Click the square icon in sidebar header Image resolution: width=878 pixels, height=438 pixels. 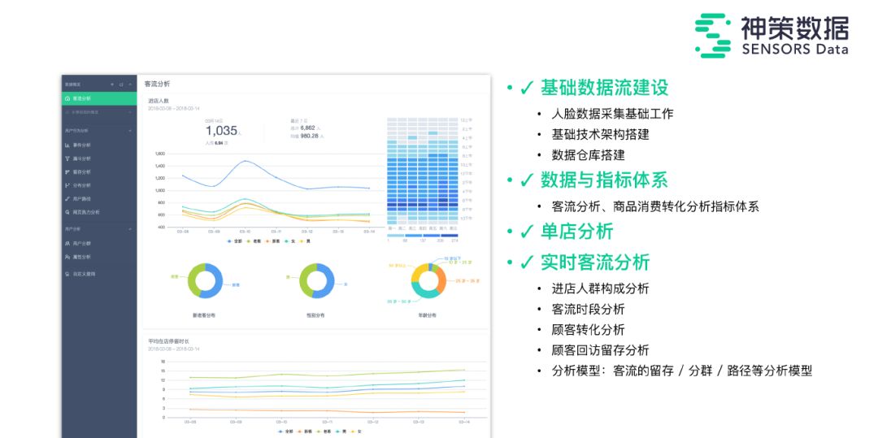121,85
